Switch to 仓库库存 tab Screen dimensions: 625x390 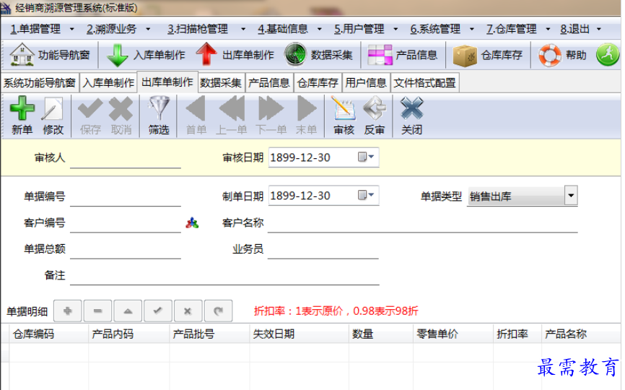click(x=318, y=82)
